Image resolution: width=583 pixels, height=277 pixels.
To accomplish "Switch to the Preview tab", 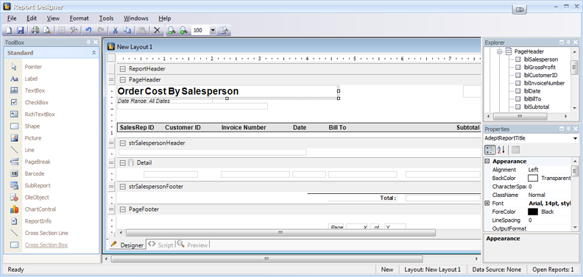I will click(x=193, y=245).
